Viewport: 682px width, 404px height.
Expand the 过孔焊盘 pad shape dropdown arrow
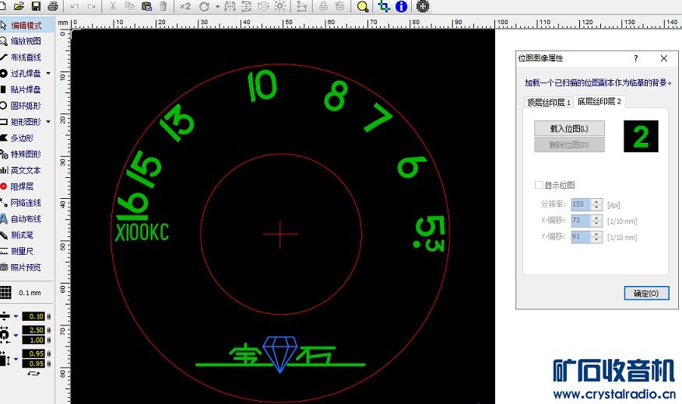(48, 73)
